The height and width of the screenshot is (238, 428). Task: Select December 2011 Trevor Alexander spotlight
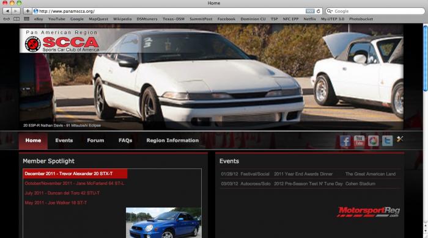pos(75,174)
